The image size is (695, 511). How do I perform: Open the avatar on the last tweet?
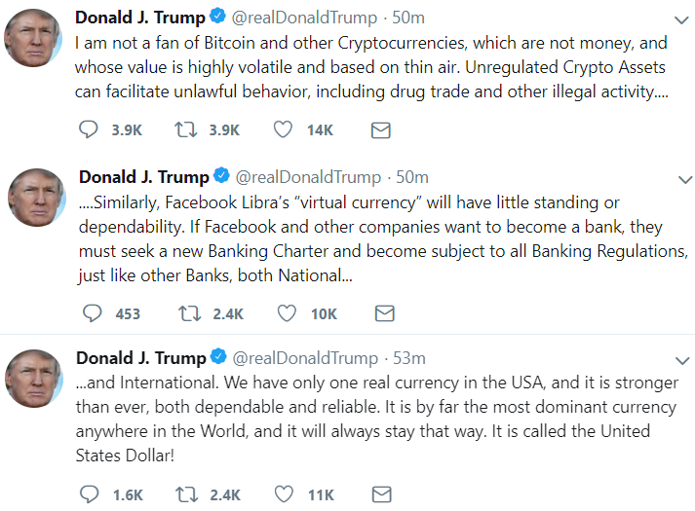[x=34, y=379]
